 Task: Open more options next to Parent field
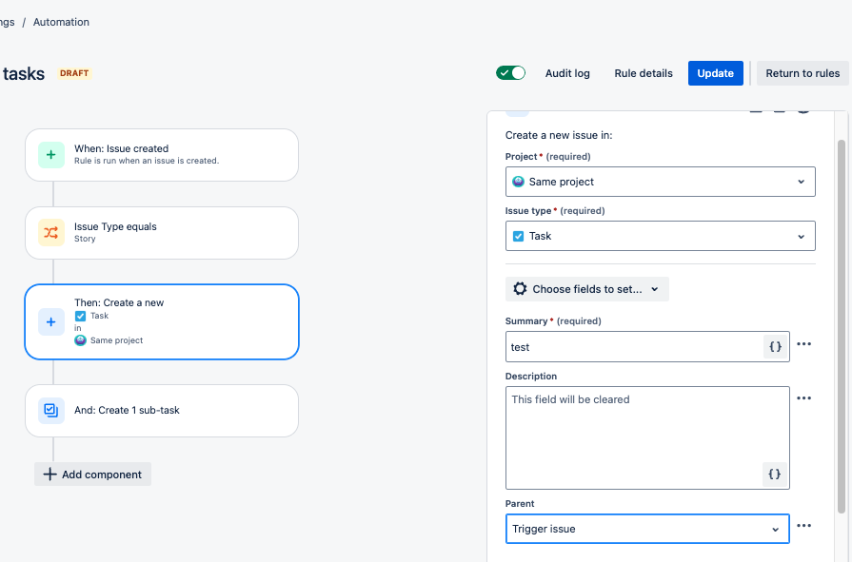(x=803, y=526)
